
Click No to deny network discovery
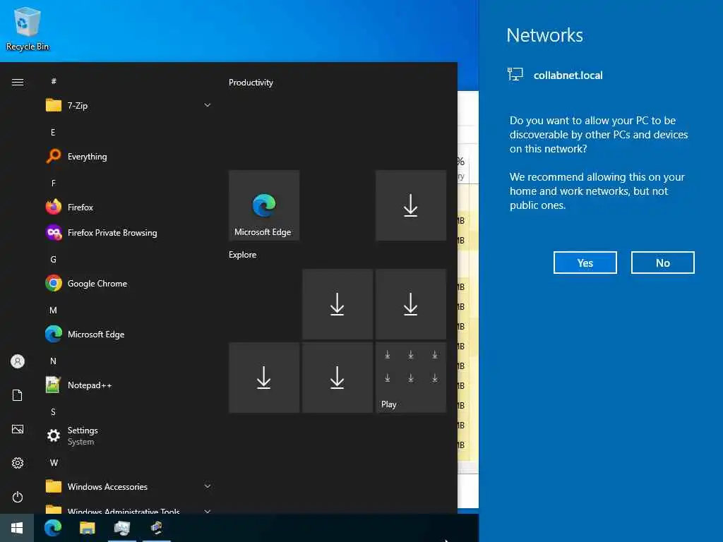(x=662, y=263)
